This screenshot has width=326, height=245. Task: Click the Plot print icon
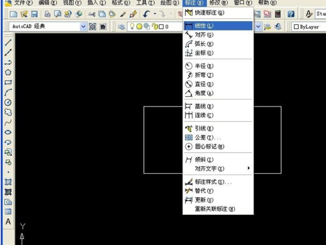point(47,14)
